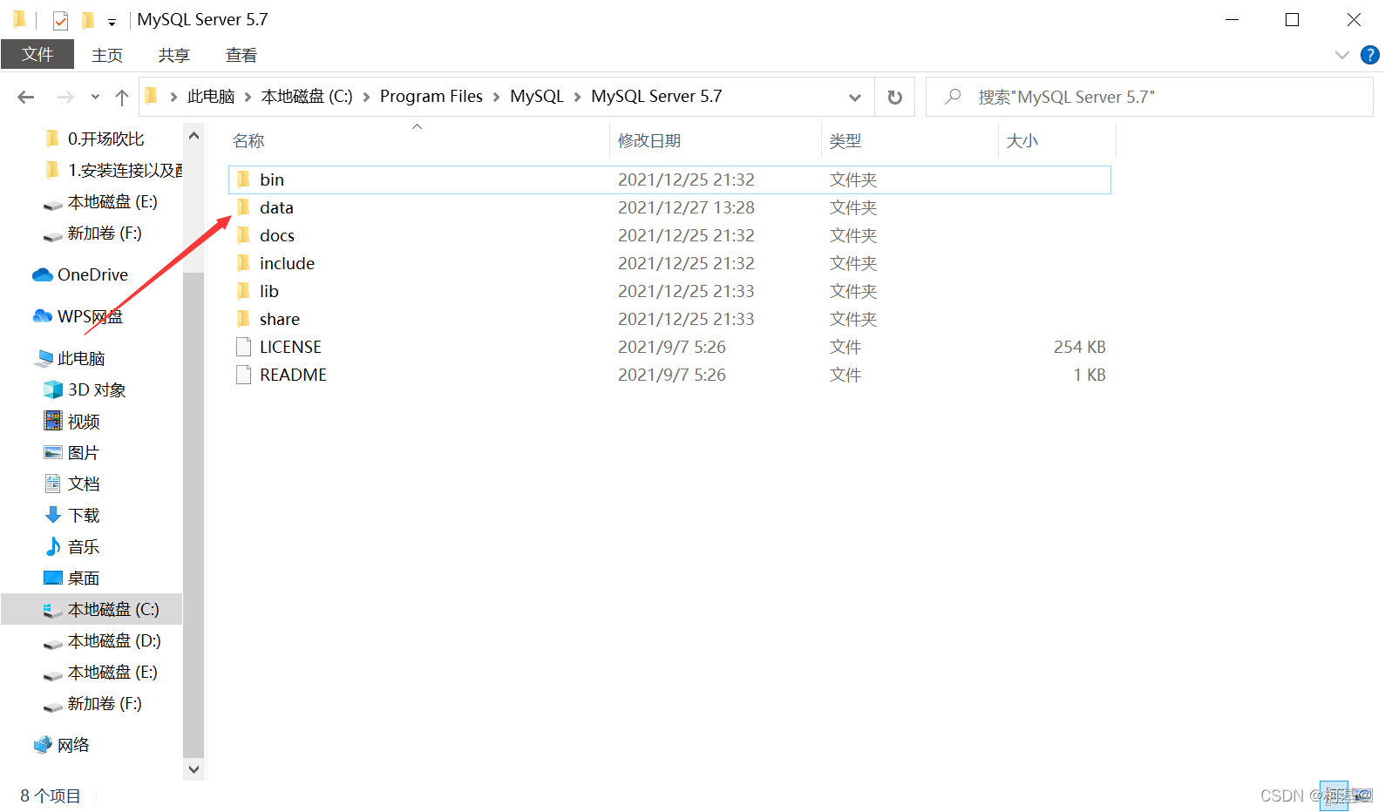Click the docs folder icon

pos(243,235)
